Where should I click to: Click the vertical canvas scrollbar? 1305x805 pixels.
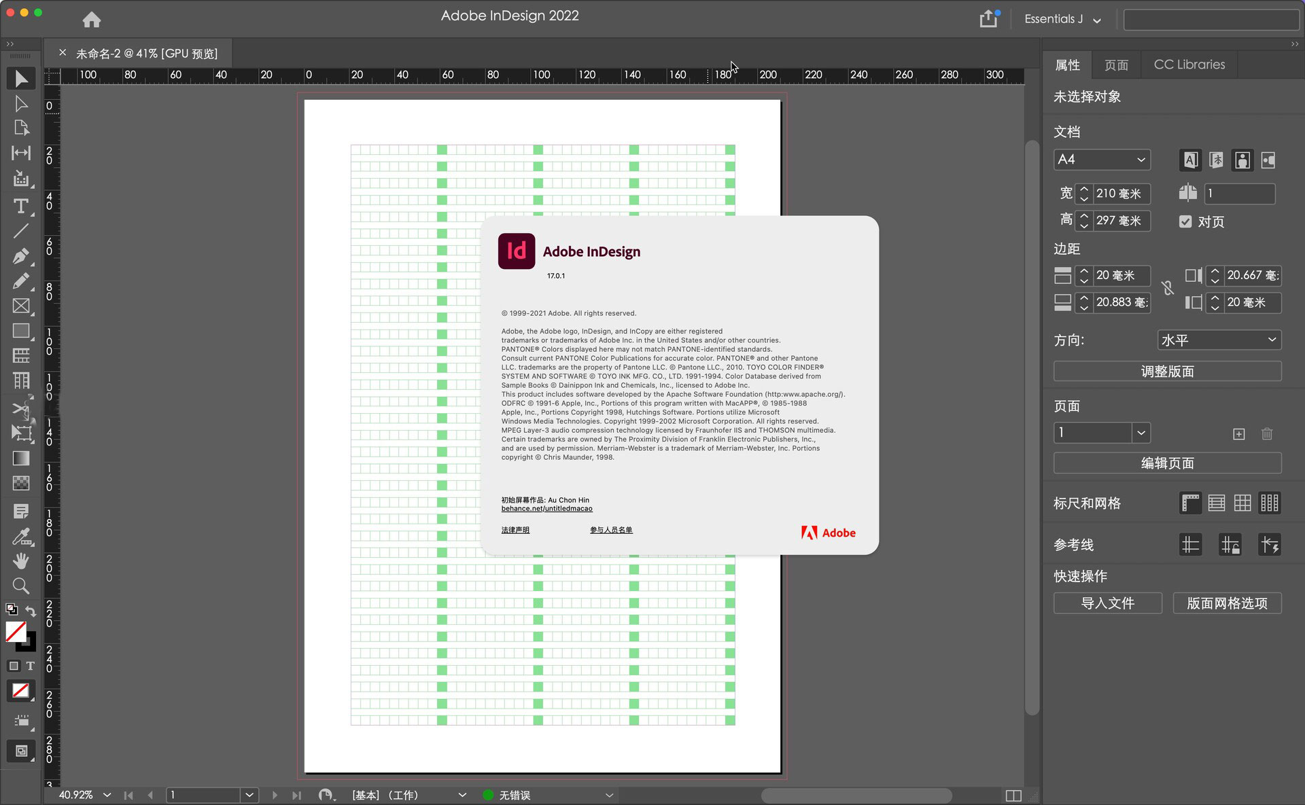point(1032,427)
